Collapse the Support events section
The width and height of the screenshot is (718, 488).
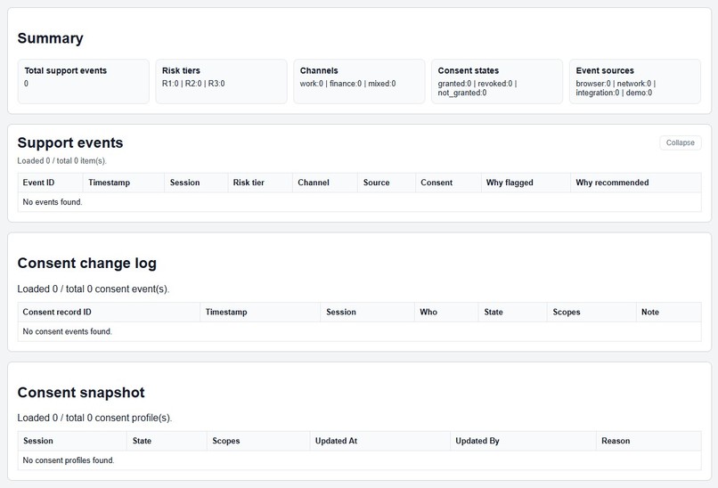(x=680, y=142)
